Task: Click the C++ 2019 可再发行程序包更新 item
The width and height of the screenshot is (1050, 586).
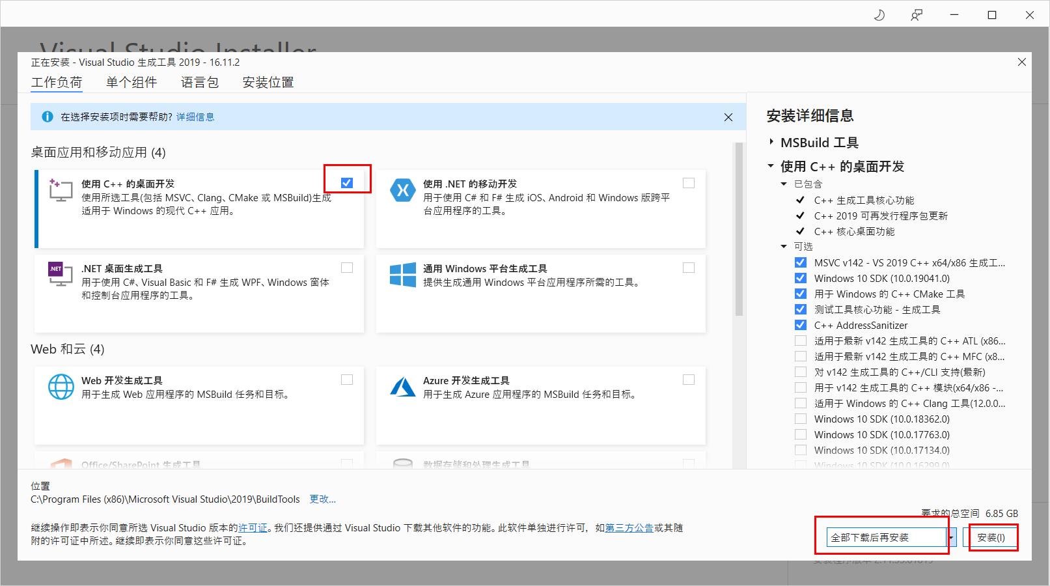Action: (x=881, y=216)
